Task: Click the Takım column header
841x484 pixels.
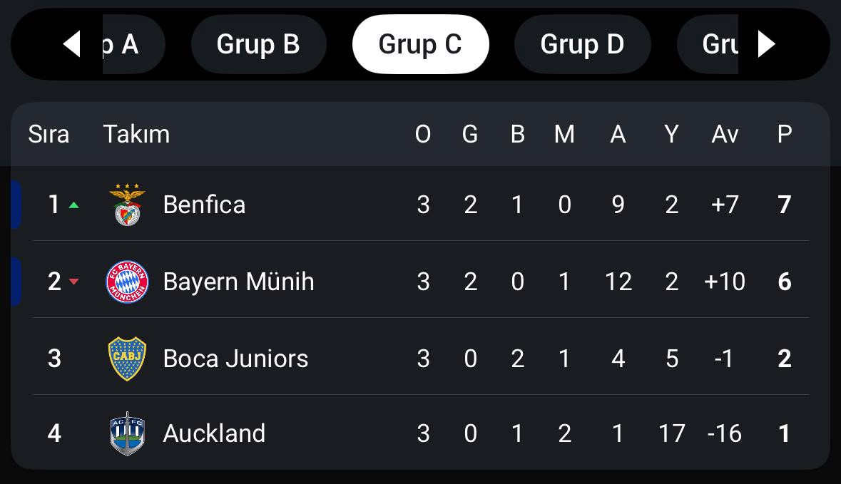Action: click(x=136, y=134)
